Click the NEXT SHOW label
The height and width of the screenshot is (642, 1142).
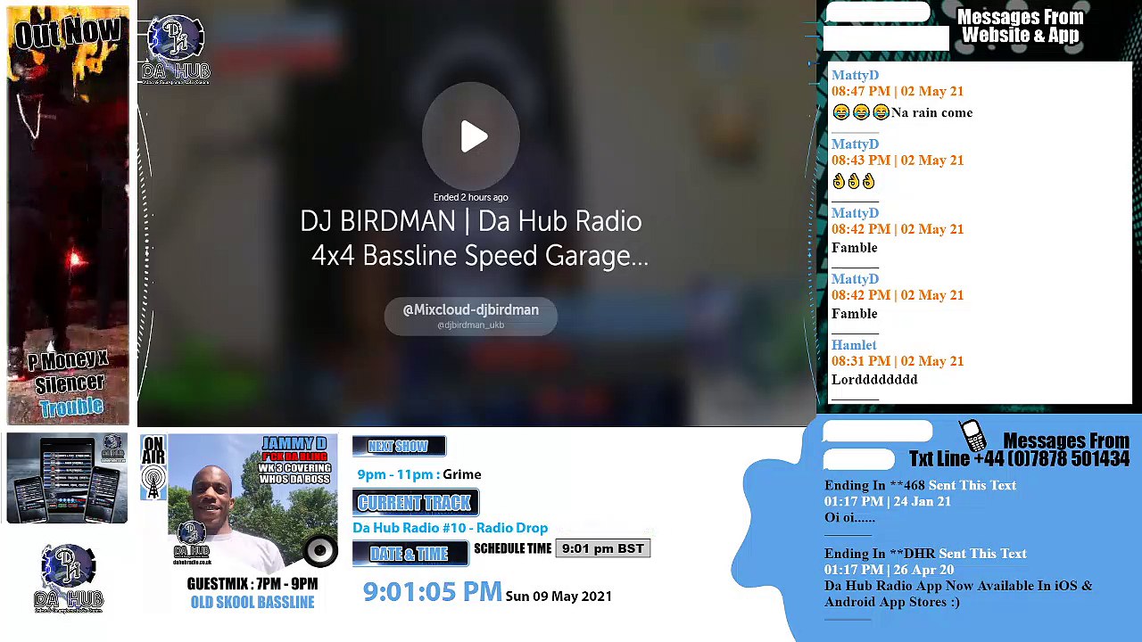[398, 446]
